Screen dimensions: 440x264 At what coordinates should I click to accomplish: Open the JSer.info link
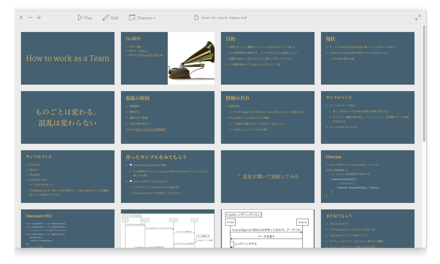tap(158, 55)
